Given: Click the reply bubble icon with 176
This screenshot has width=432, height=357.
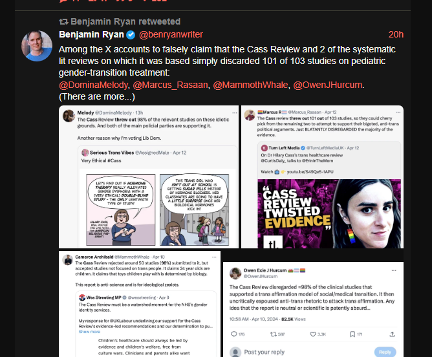Looking at the screenshot, I should click(234, 334).
